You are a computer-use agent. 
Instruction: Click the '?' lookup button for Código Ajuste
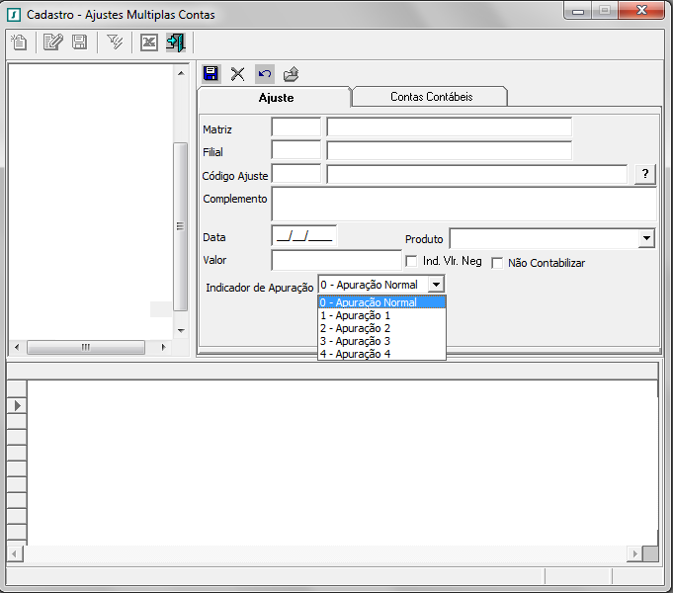point(644,174)
